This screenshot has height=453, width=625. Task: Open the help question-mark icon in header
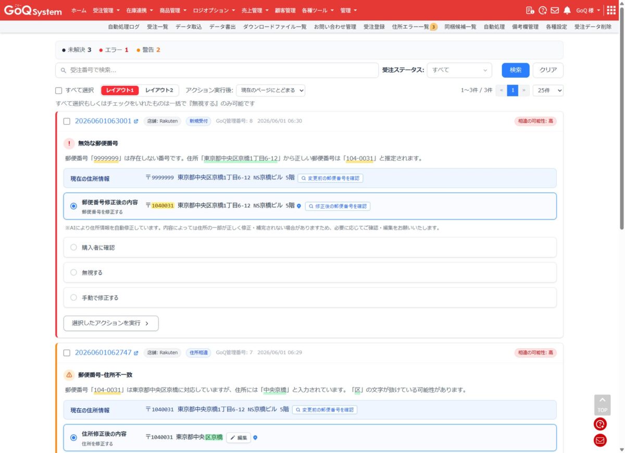pyautogui.click(x=542, y=10)
